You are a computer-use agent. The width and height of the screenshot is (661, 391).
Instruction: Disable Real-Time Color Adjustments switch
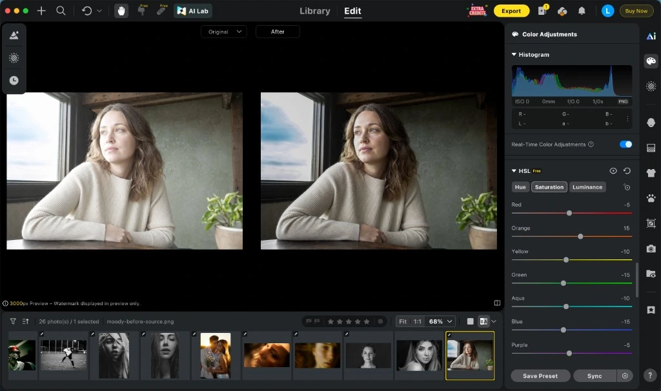pyautogui.click(x=625, y=145)
